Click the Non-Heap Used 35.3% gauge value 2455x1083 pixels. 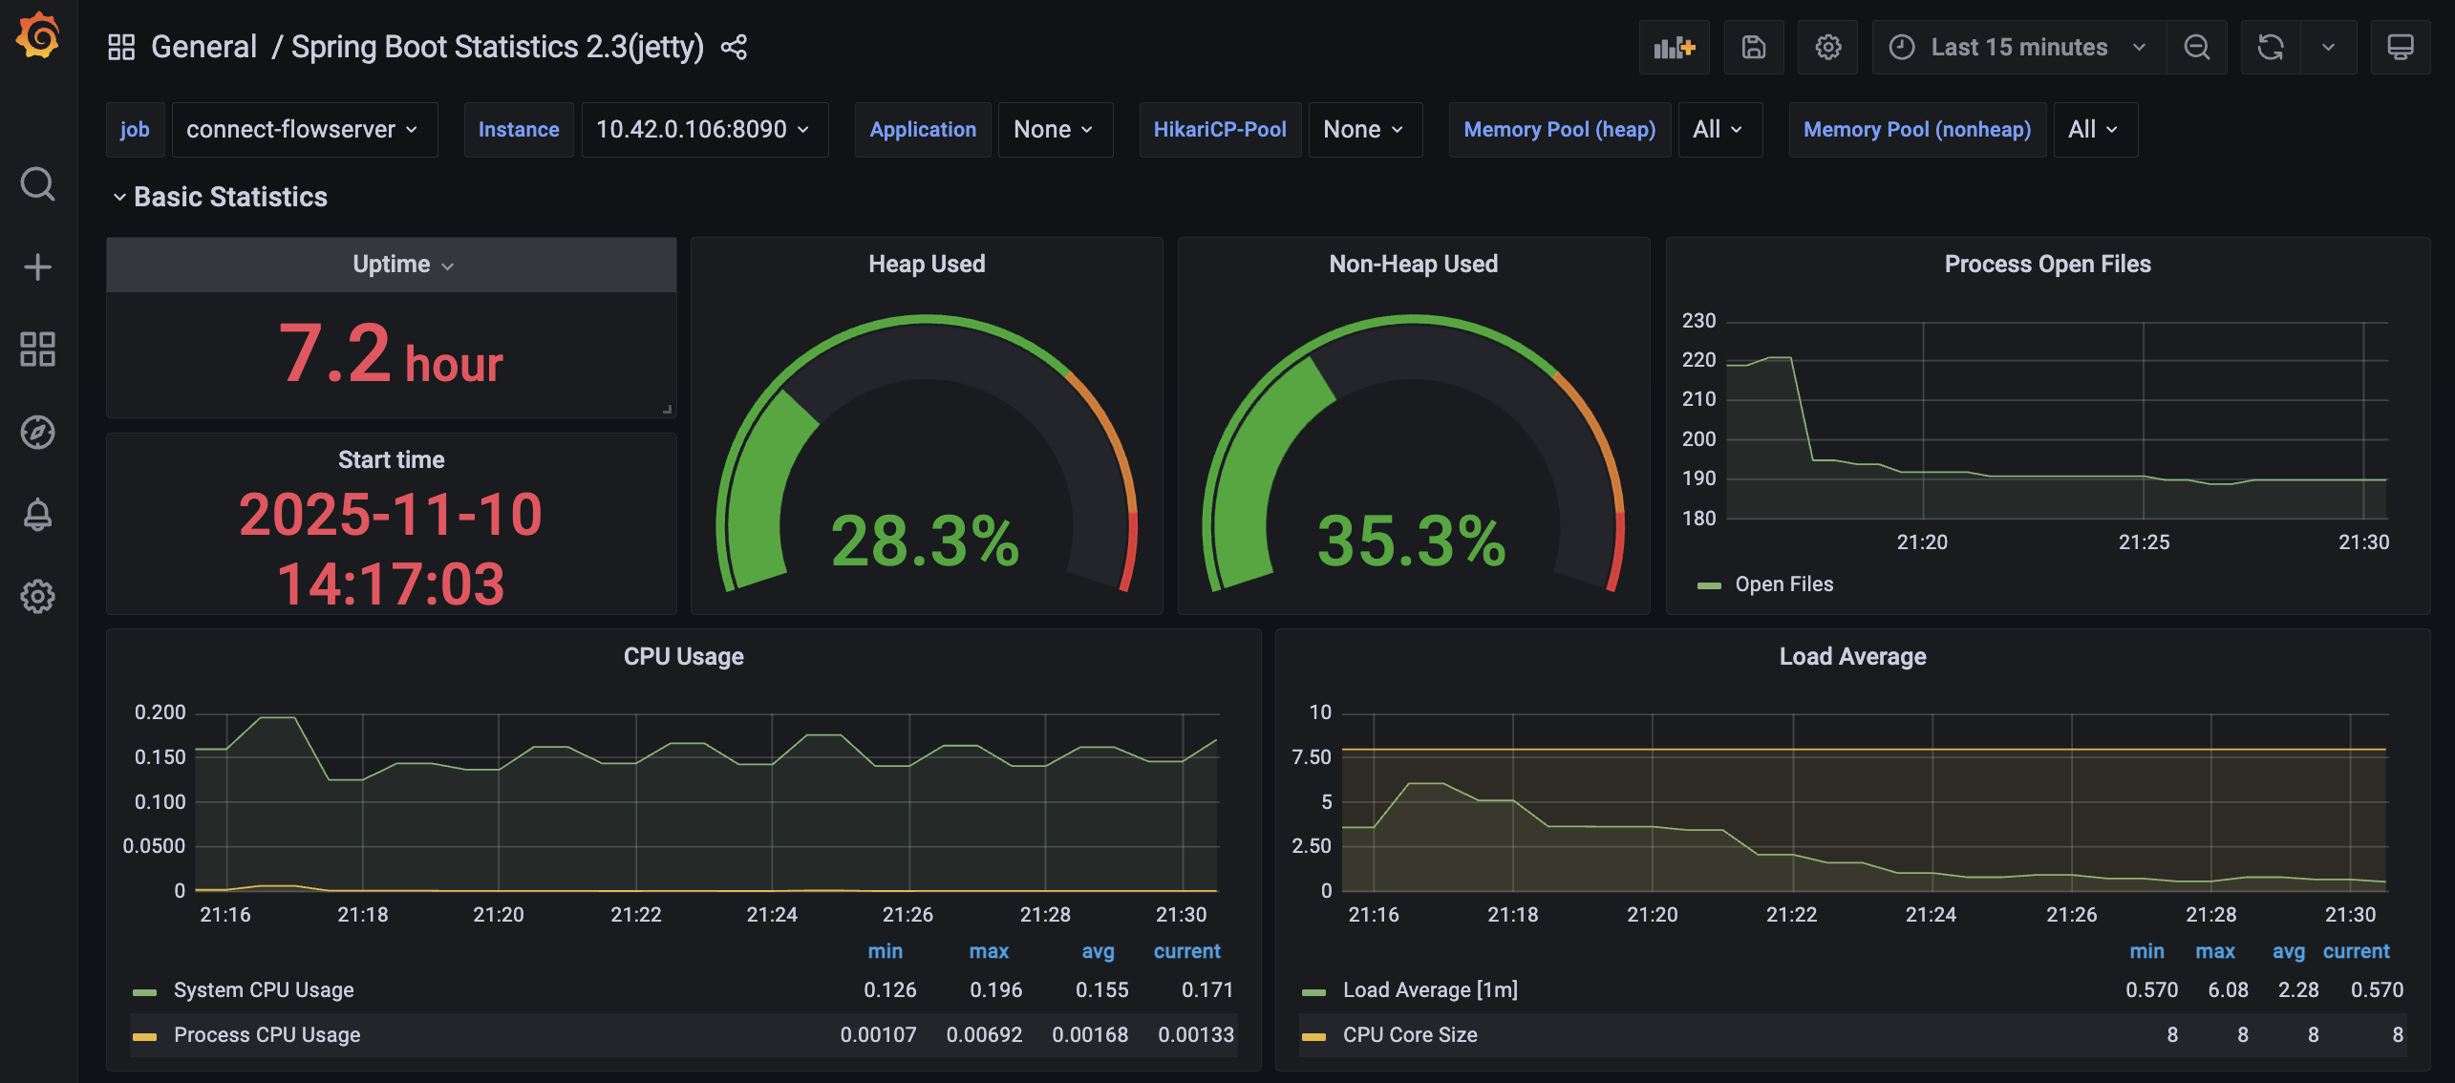1412,541
